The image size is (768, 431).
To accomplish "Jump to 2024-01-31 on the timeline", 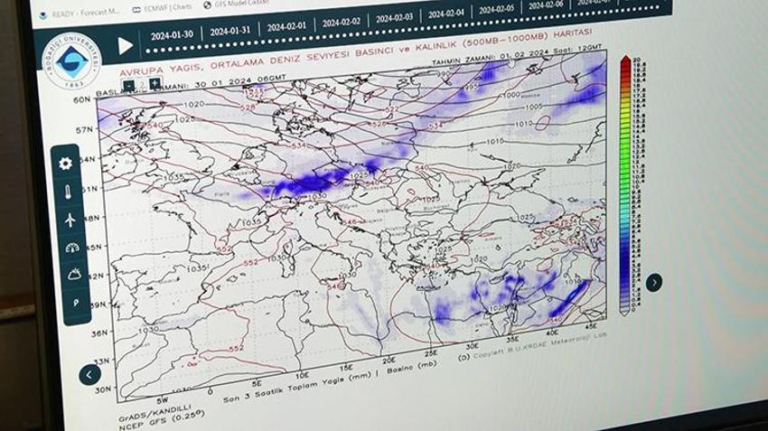I will (x=229, y=31).
